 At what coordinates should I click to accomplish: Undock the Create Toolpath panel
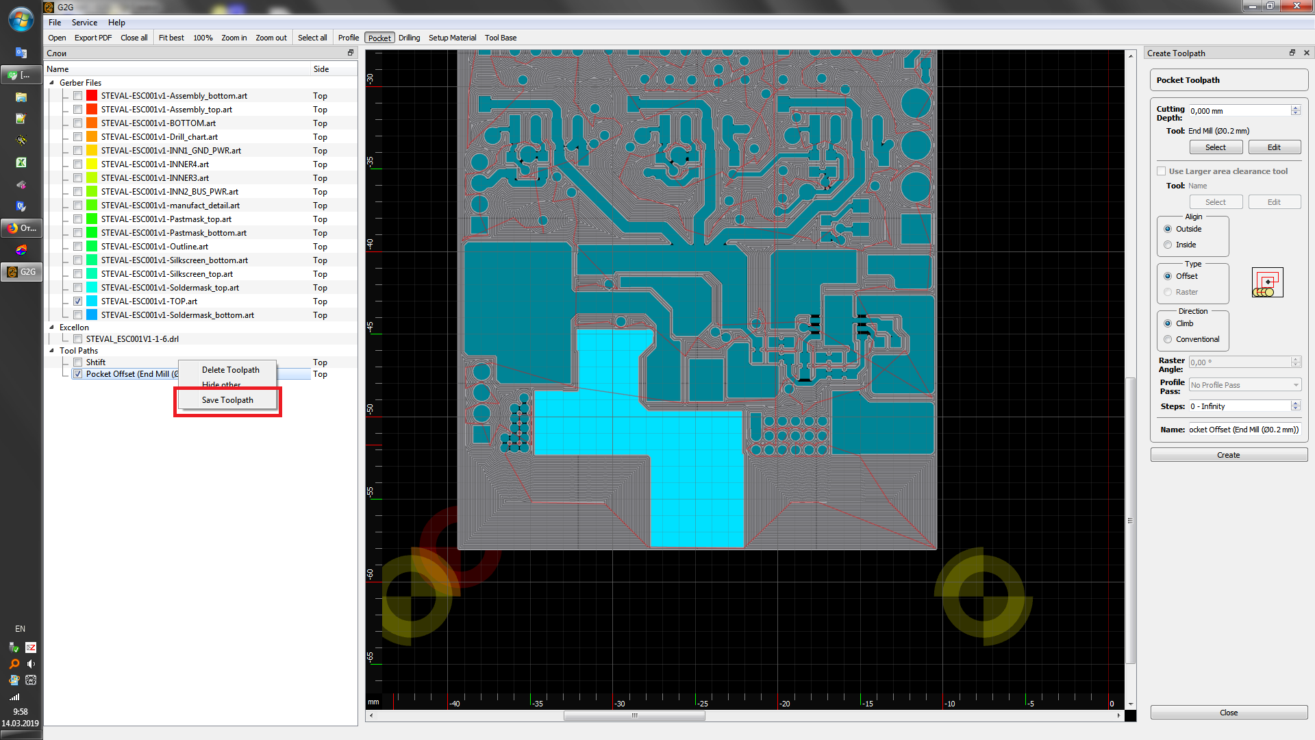coord(1292,53)
